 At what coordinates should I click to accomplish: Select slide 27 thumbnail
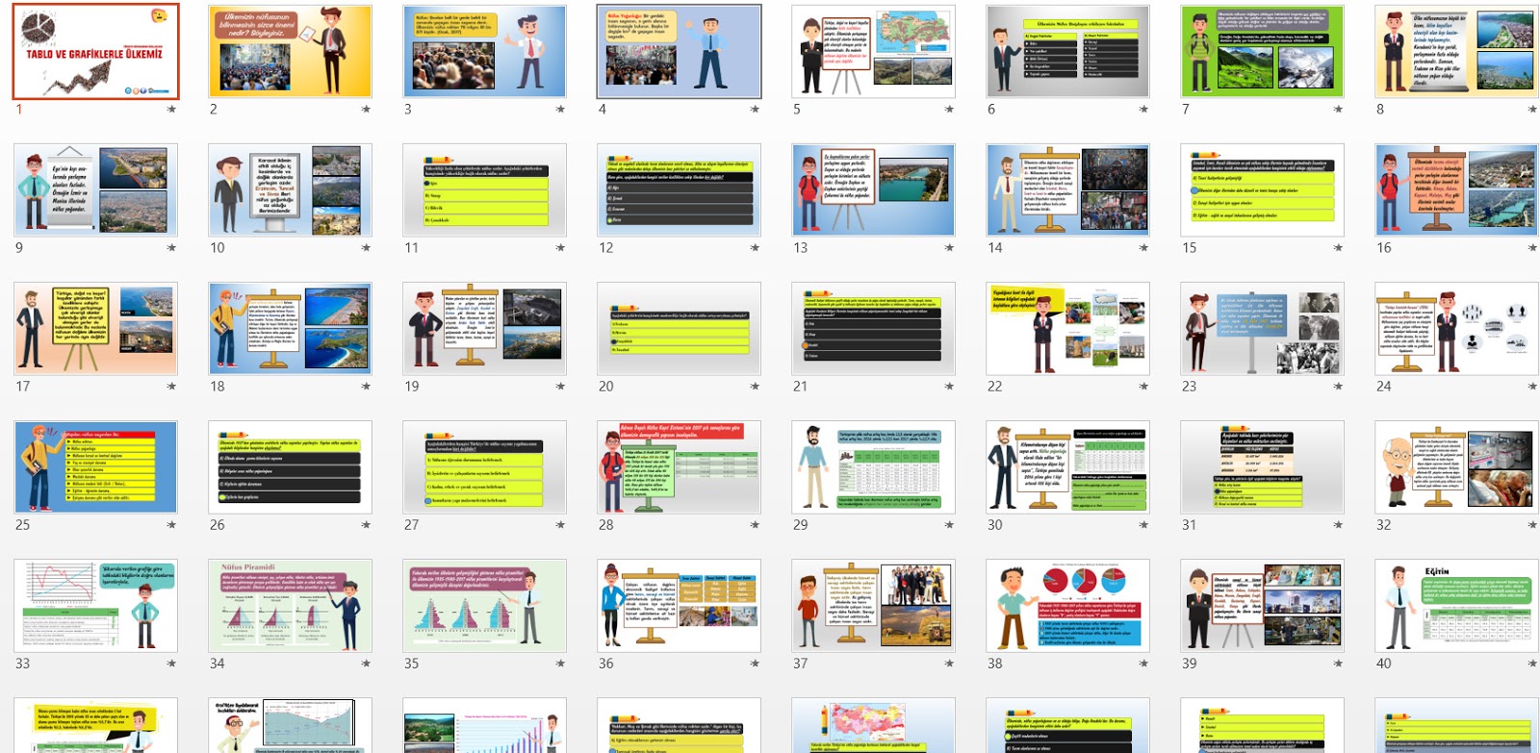pos(485,467)
